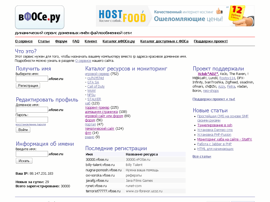The height and width of the screenshot is (202, 270).
Task: Click the Поддержи проект! navigation link
Action: tap(210, 41)
